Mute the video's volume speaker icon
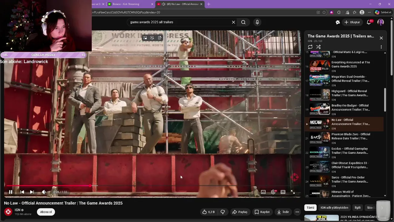 click(x=44, y=192)
